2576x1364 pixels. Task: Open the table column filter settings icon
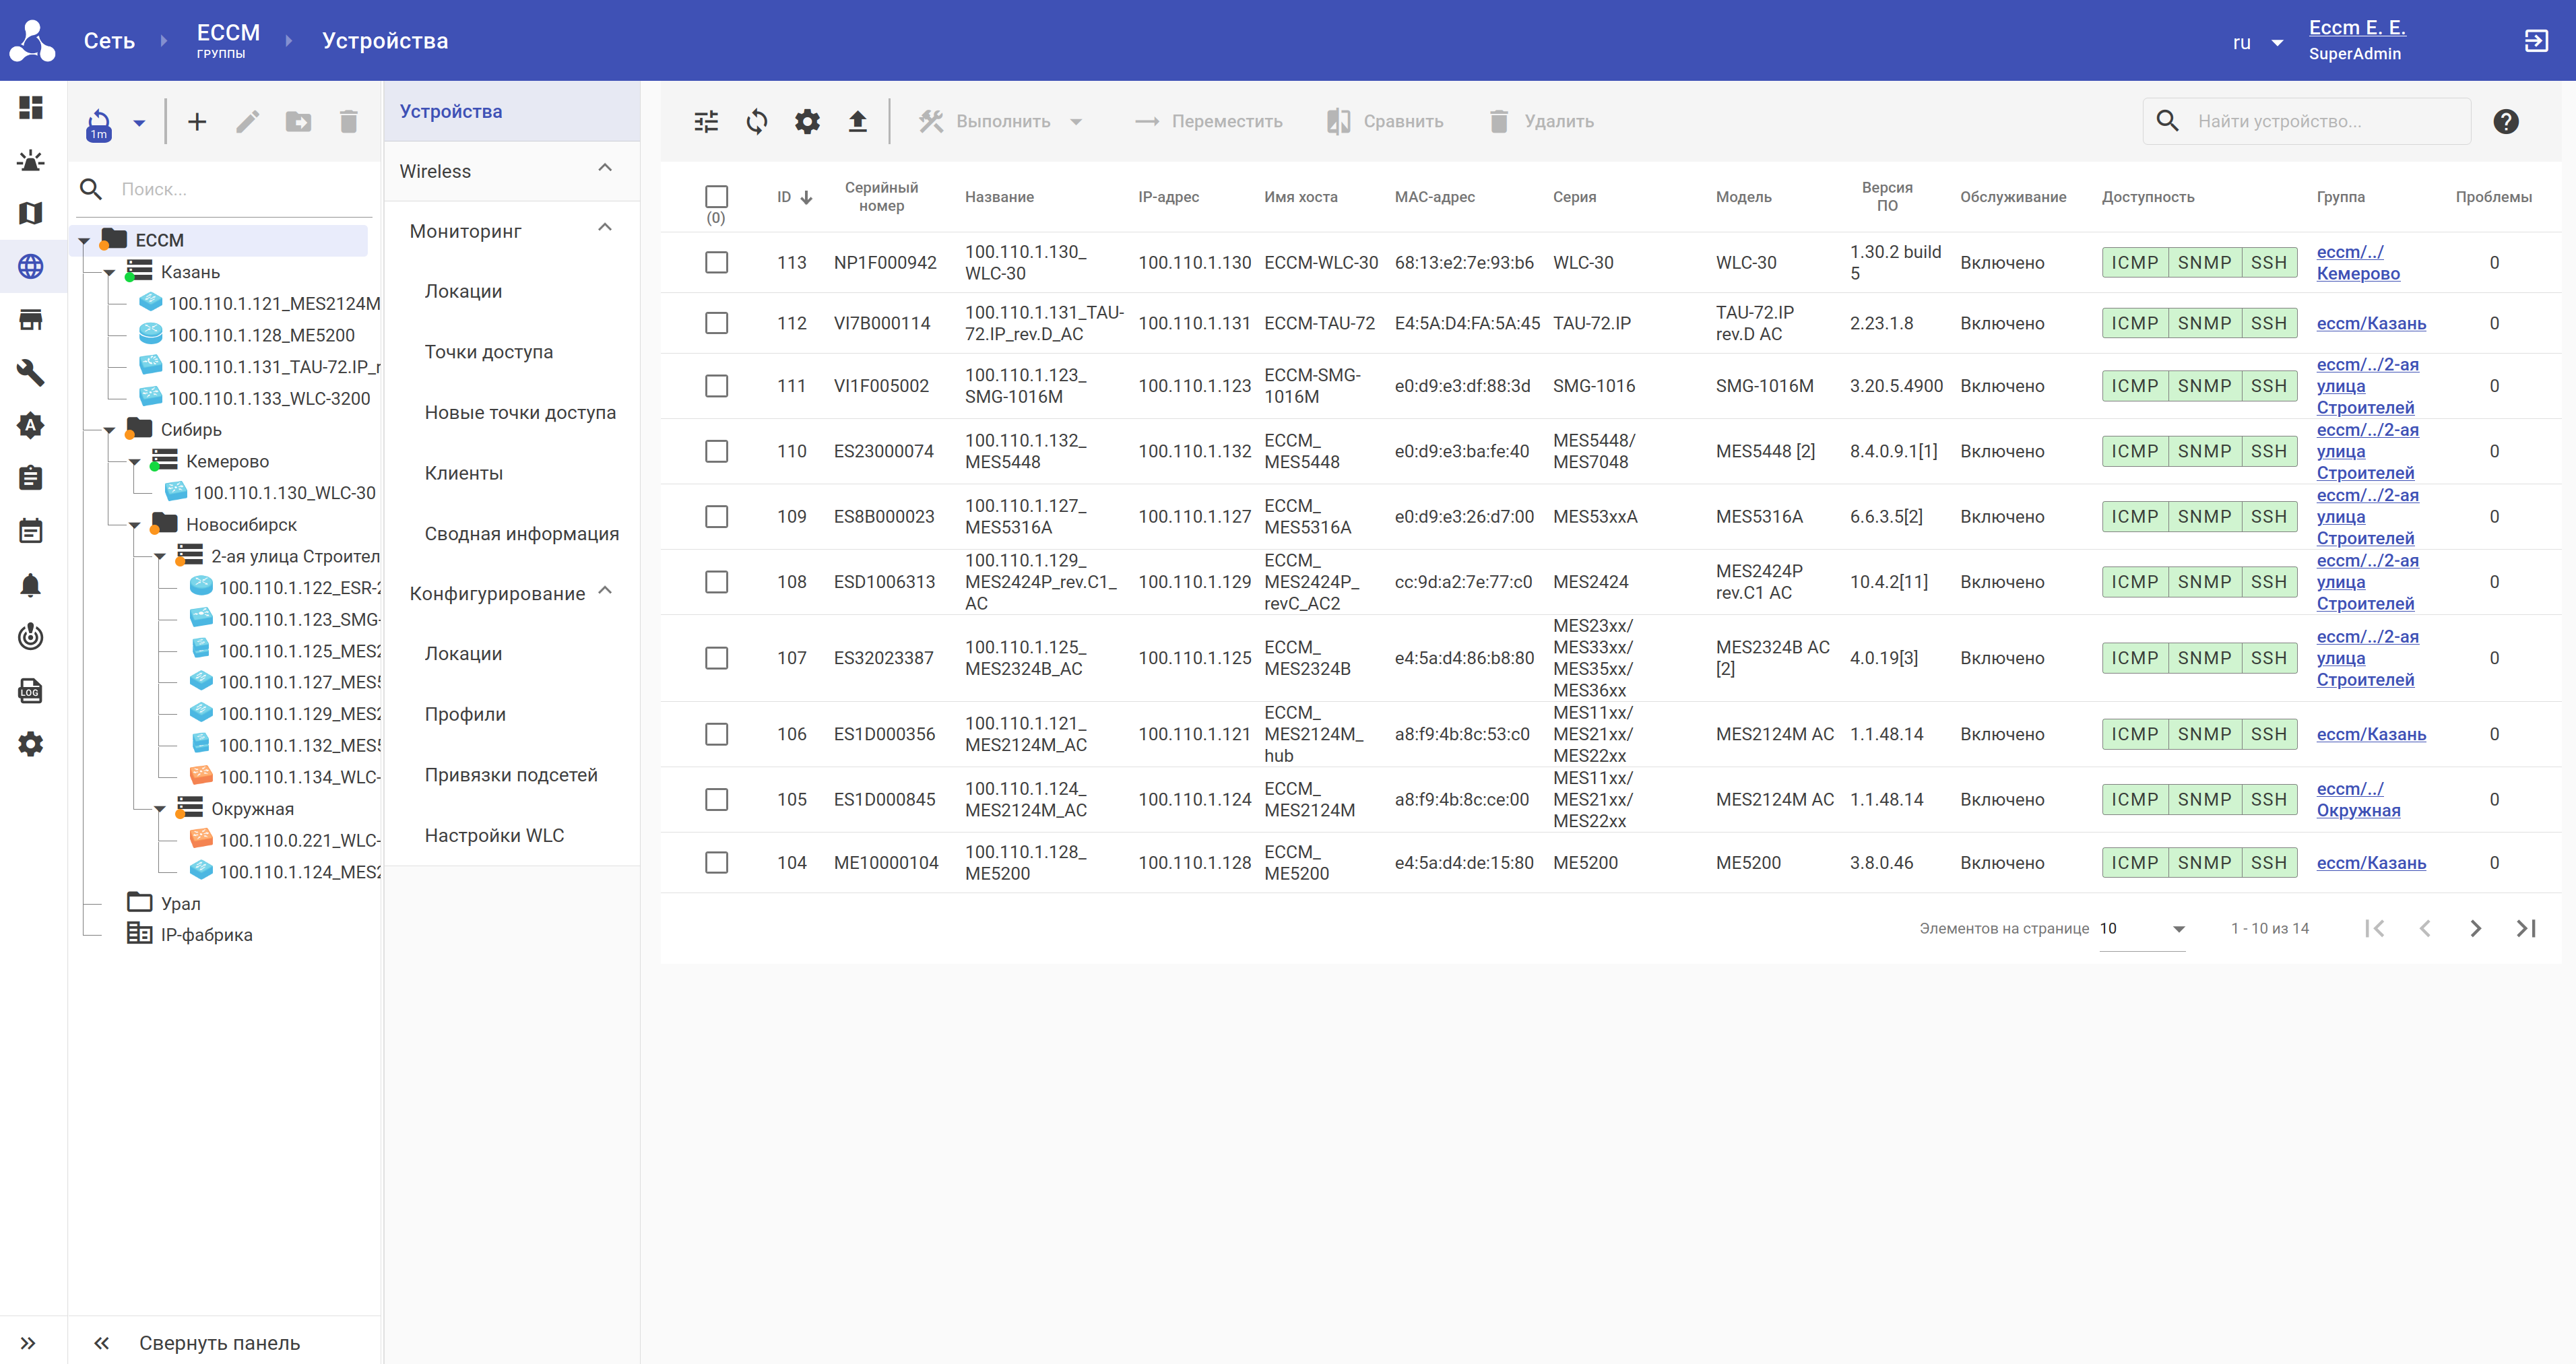(706, 121)
